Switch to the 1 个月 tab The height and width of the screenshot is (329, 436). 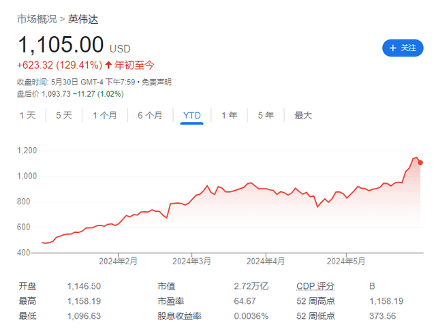pyautogui.click(x=105, y=115)
